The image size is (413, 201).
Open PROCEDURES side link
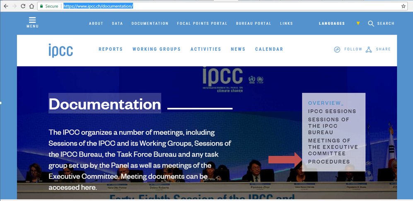(329, 162)
